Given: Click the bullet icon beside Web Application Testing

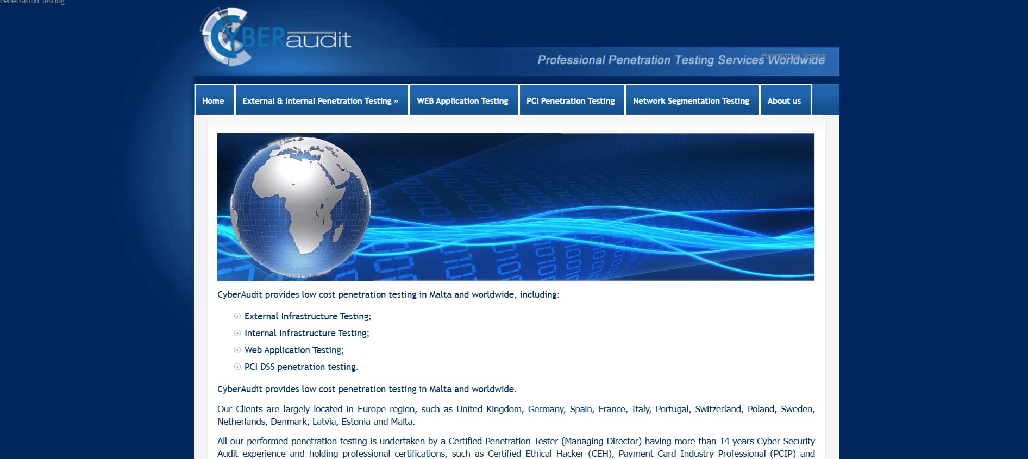Looking at the screenshot, I should pyautogui.click(x=237, y=350).
